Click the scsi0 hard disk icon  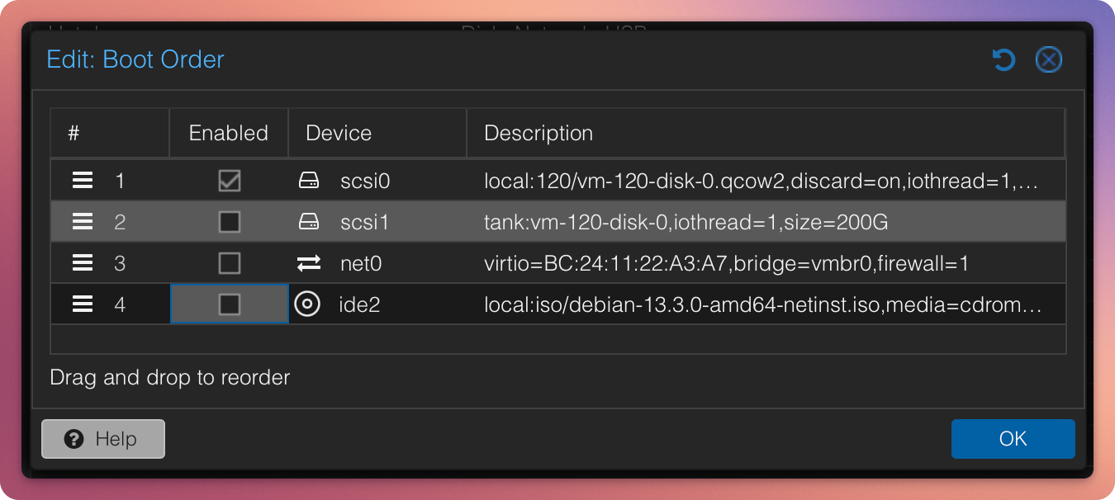[308, 181]
